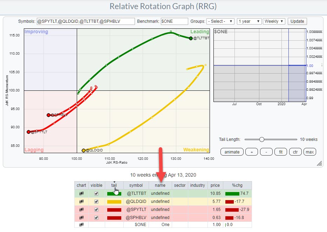Adjust the Tail Length slider handle
The image size is (327, 232).
click(x=261, y=139)
